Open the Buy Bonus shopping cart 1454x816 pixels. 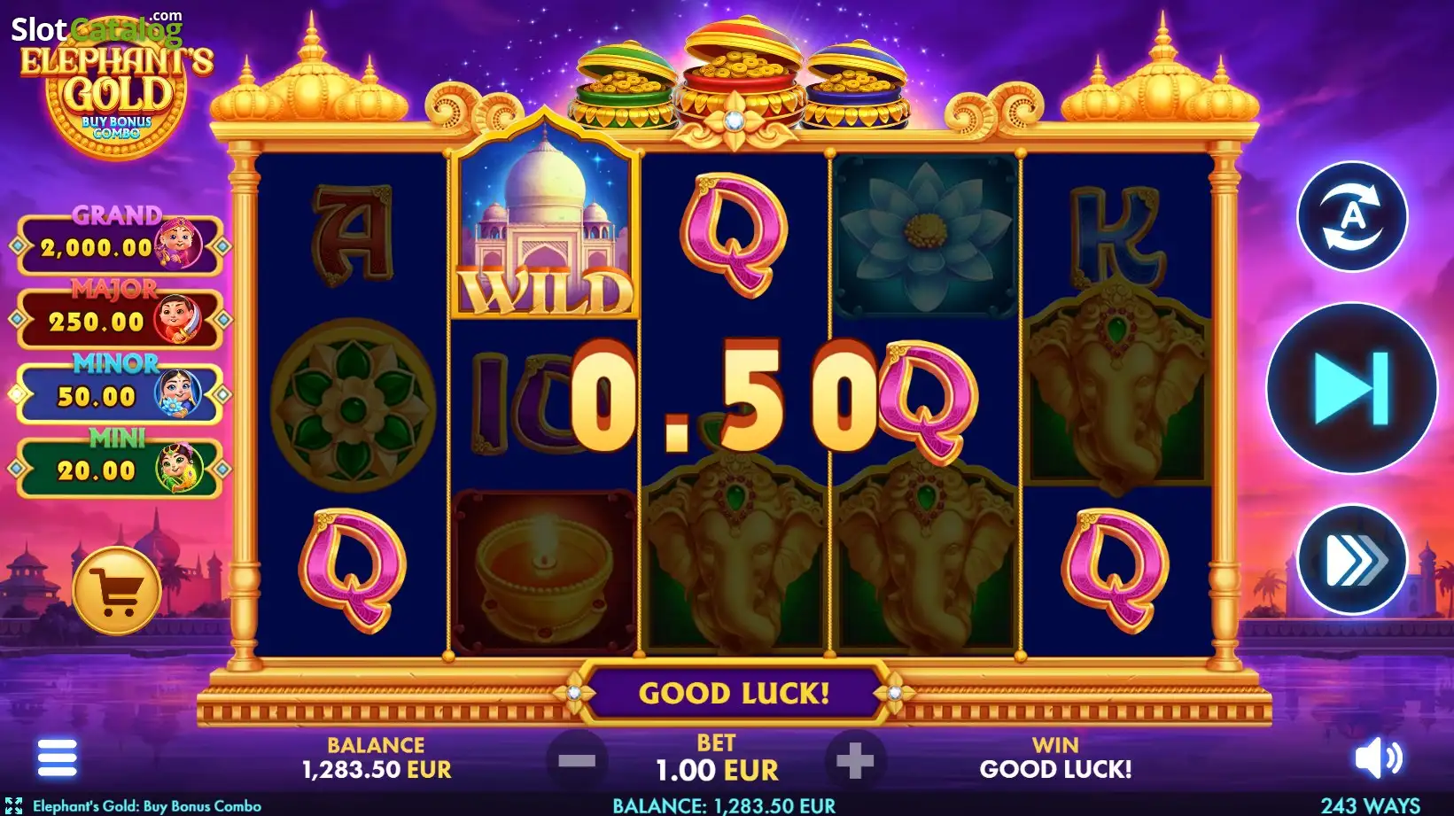[x=117, y=591]
